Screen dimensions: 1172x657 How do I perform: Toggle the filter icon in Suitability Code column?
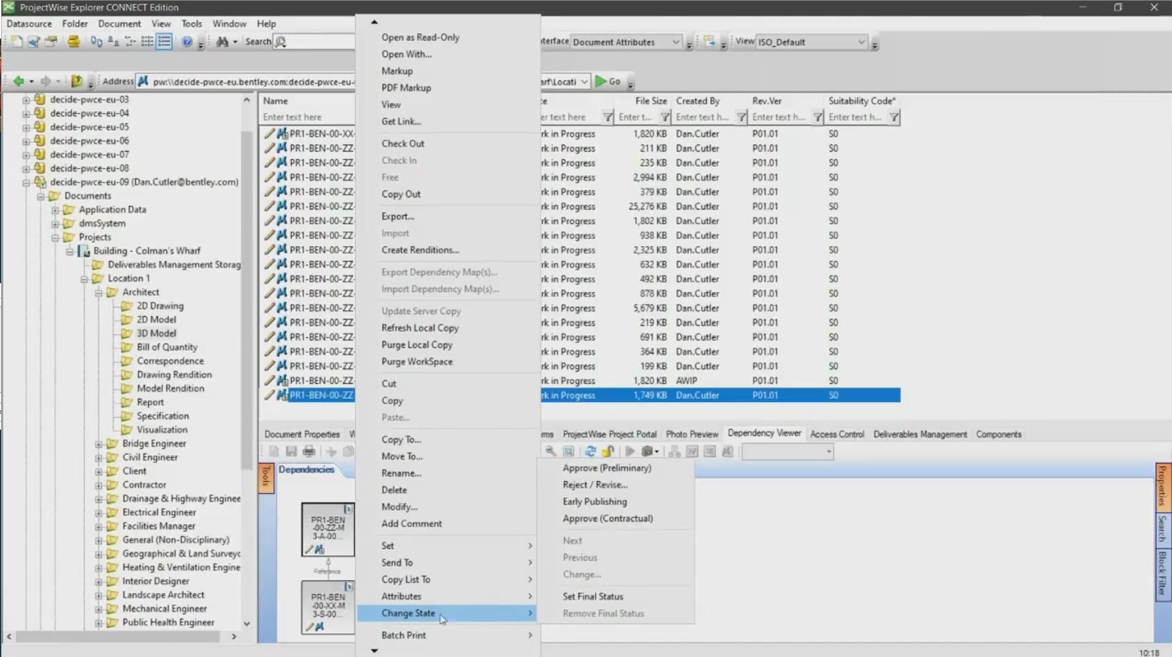(x=893, y=117)
